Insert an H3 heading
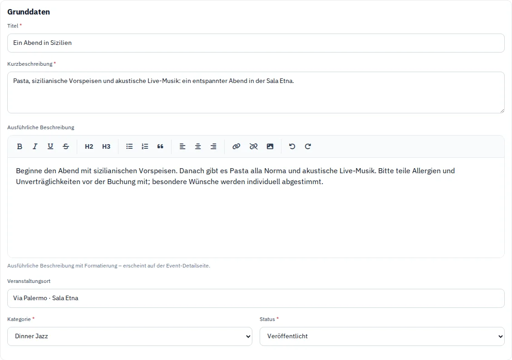512x360 pixels. (106, 146)
